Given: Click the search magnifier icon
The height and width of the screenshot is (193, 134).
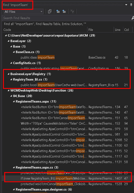Looking at the screenshot, I should [x=133, y=18].
